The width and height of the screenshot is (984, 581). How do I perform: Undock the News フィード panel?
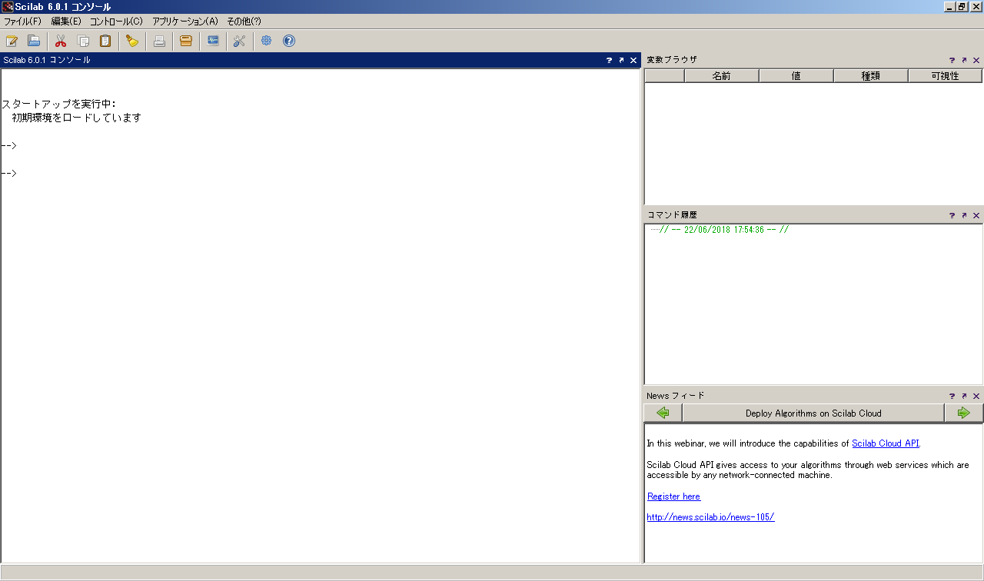[x=964, y=396]
